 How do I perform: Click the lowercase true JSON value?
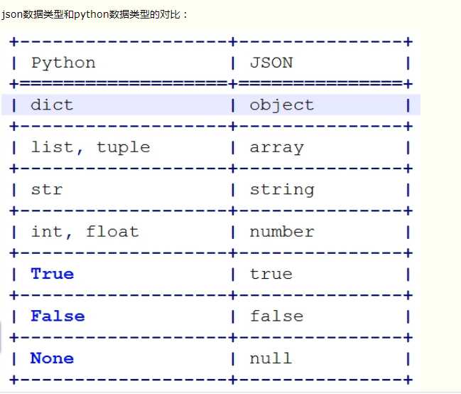[x=271, y=274]
